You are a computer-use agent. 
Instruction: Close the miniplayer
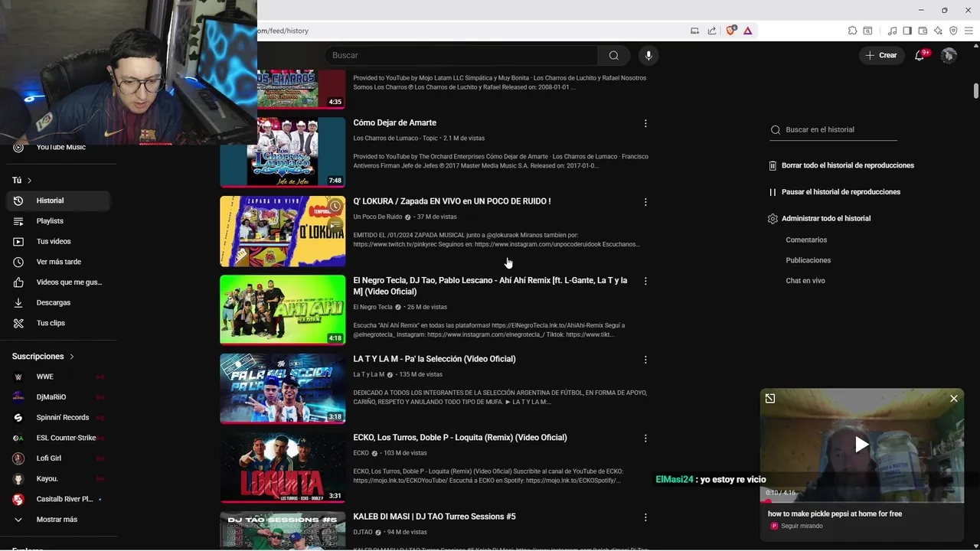[x=954, y=398]
